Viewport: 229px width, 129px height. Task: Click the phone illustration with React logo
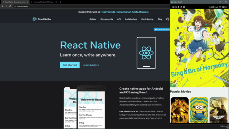click(146, 53)
